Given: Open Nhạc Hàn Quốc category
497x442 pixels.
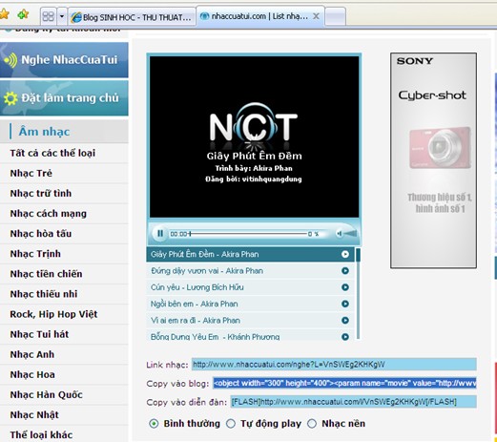Looking at the screenshot, I should coord(47,395).
